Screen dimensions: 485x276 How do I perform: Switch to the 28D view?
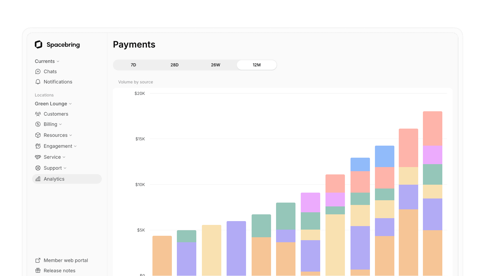[175, 65]
